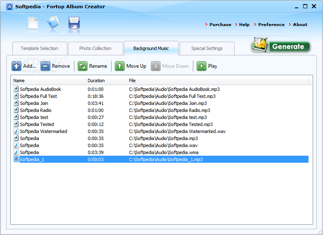Screen dimensions: 323x235
Task: Click the app logo in title bar
Action: click(x=9, y=7)
